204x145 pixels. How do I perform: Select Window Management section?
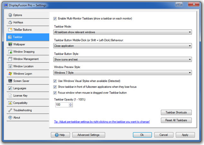coord(28,59)
